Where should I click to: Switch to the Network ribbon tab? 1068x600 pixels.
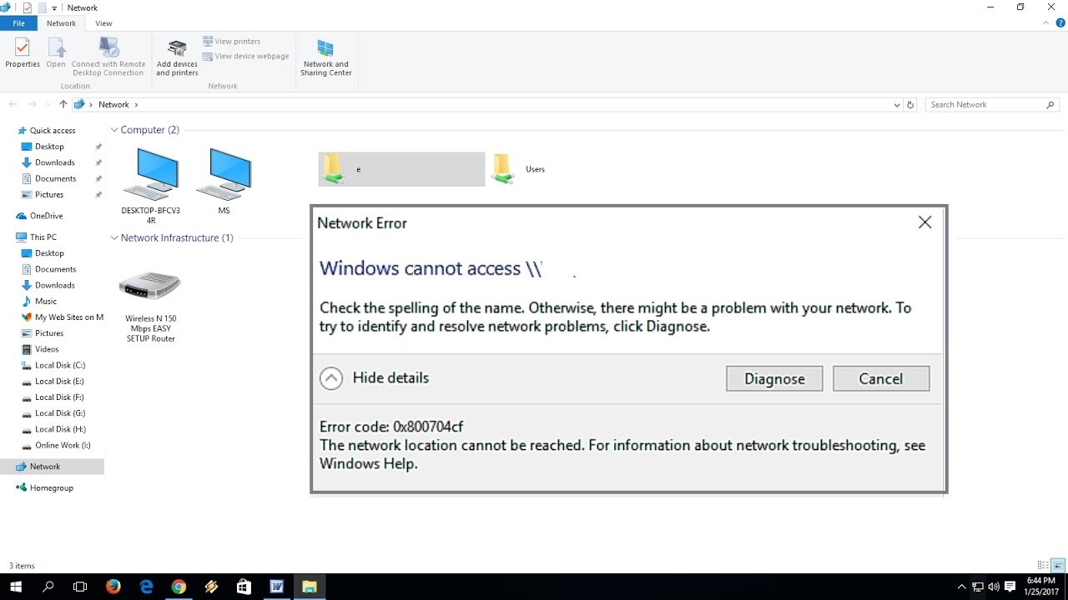pyautogui.click(x=61, y=23)
